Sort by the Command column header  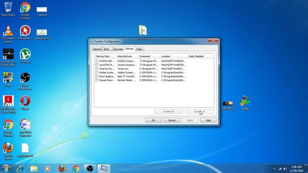[149, 56]
